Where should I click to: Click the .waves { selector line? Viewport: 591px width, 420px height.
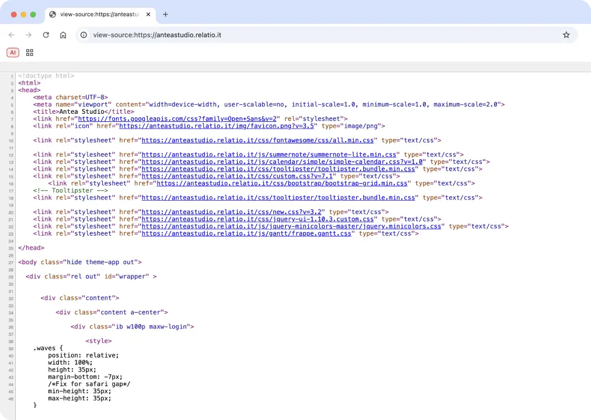(48, 348)
